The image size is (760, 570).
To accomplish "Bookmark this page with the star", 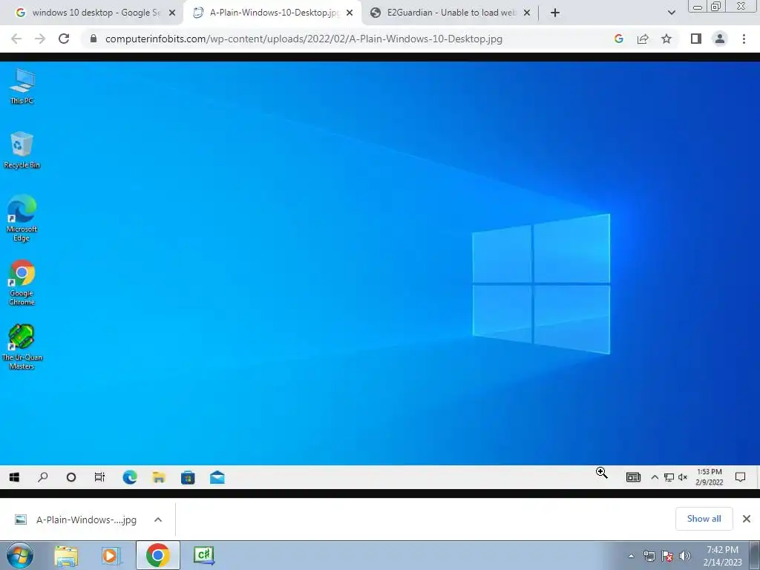I will point(666,39).
